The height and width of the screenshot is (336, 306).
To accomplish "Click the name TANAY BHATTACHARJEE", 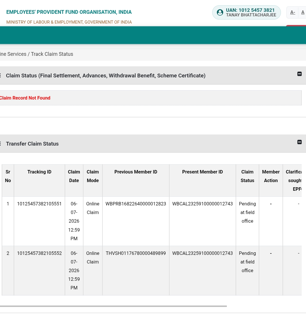I will click(251, 15).
